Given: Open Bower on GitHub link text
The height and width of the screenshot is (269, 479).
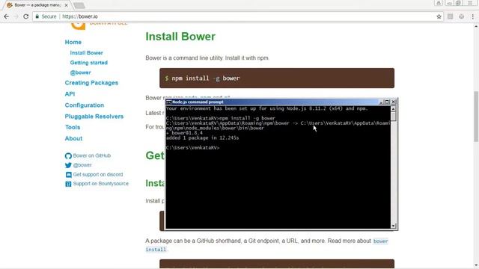Looking at the screenshot, I should pos(91,155).
